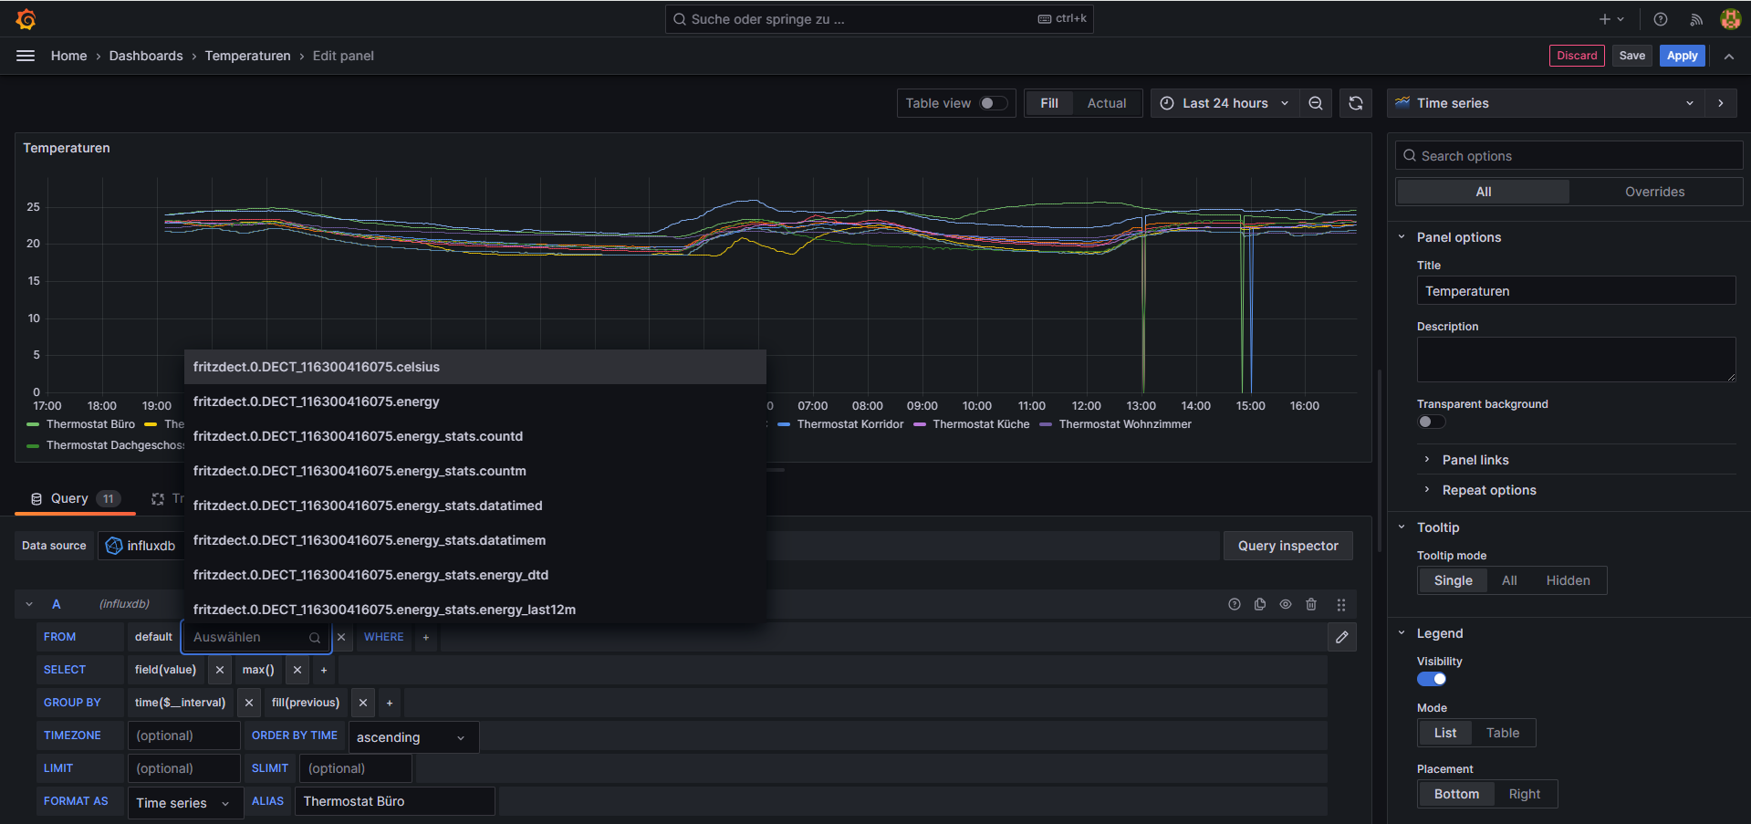Toggle Legend visibility switch
This screenshot has height=824, width=1751.
pyautogui.click(x=1432, y=679)
